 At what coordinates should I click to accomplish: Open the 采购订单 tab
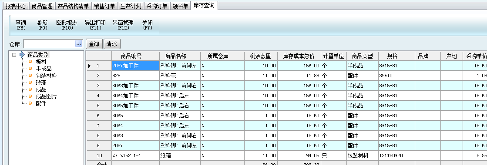pyautogui.click(x=157, y=6)
